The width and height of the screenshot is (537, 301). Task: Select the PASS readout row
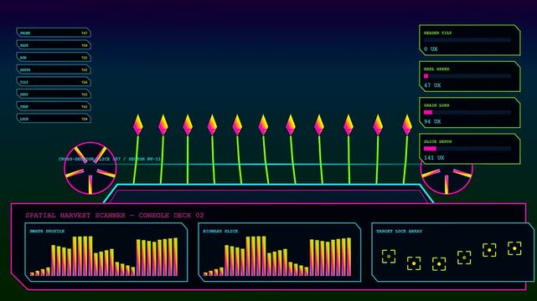pos(54,45)
